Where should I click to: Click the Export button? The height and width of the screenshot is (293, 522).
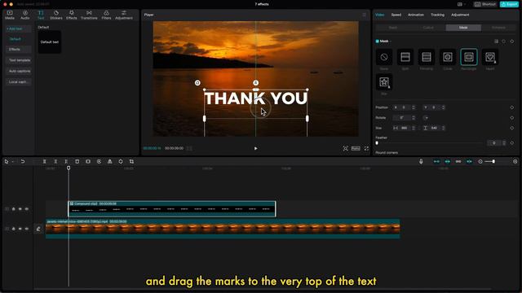[509, 4]
